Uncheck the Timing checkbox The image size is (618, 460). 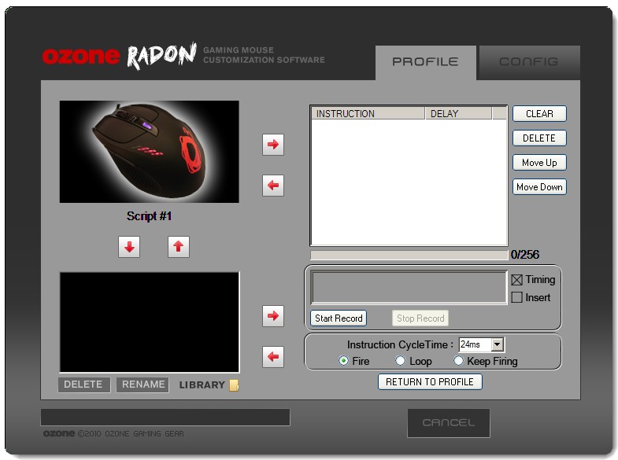(517, 280)
